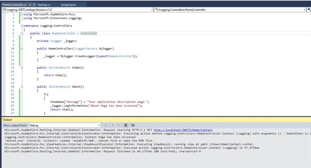Collapse the using directives block
This screenshot has width=311, height=168.
tap(22, 14)
